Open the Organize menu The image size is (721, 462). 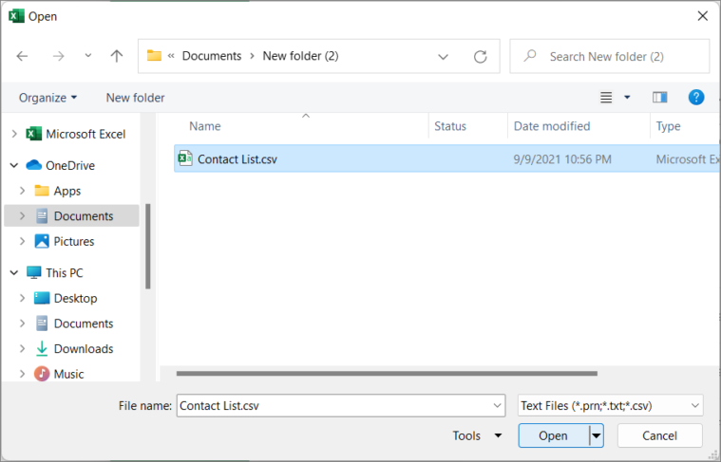point(47,98)
